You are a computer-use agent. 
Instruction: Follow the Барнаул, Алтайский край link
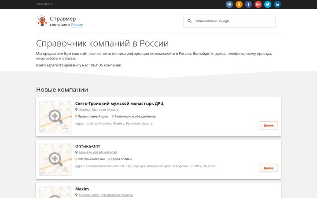pyautogui.click(x=98, y=152)
